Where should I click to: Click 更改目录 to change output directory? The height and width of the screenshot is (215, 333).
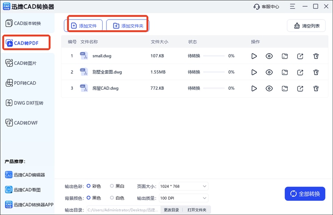(x=171, y=210)
